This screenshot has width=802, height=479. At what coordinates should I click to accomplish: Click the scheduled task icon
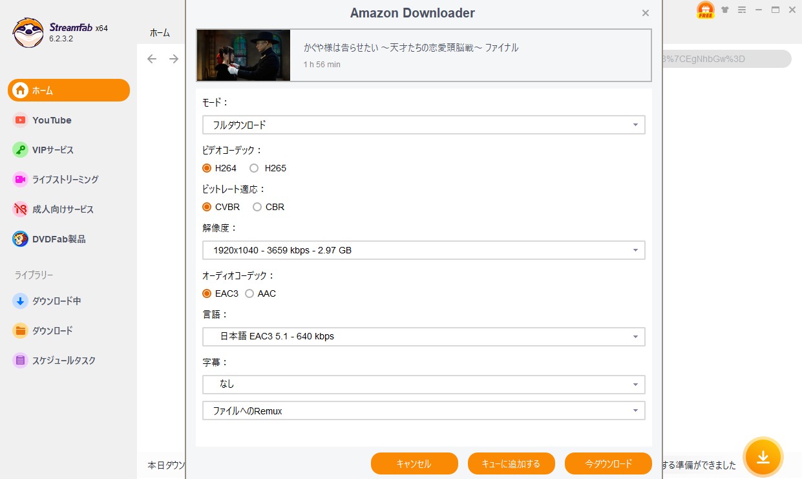(x=21, y=360)
